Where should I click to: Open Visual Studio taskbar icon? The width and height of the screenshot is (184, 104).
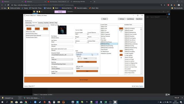pyautogui.click(x=96, y=102)
